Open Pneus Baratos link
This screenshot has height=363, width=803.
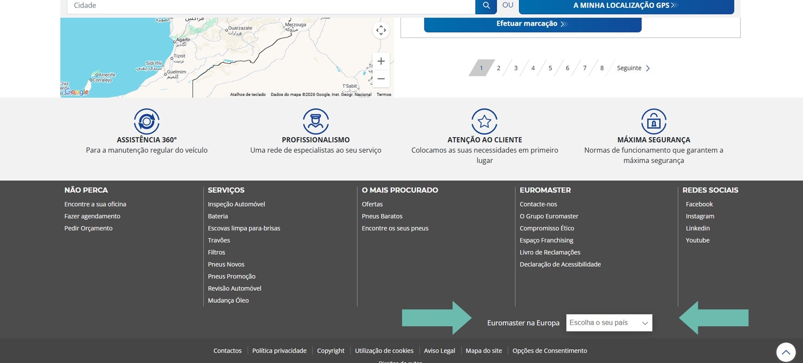(382, 216)
